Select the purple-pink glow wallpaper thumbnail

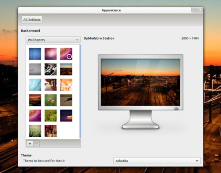50,54
